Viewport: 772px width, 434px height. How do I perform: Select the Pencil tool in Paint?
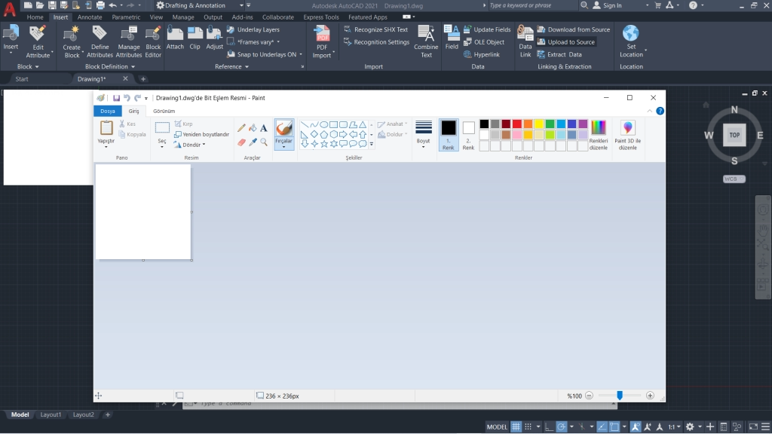pos(240,127)
